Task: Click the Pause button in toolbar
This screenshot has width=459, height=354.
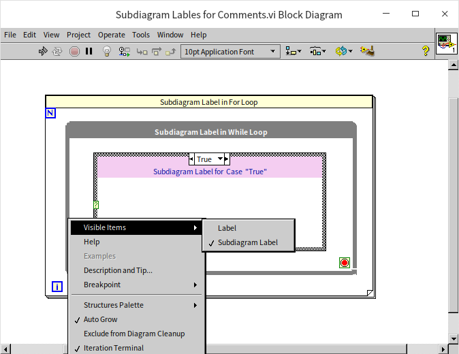Action: pos(89,51)
